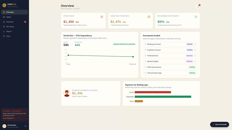Click the Today point on dependency chart

[68, 55]
